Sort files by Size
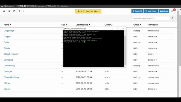Viewport: 181px width, 102px height. (64, 25)
